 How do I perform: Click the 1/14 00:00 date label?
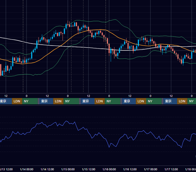pos(27,169)
